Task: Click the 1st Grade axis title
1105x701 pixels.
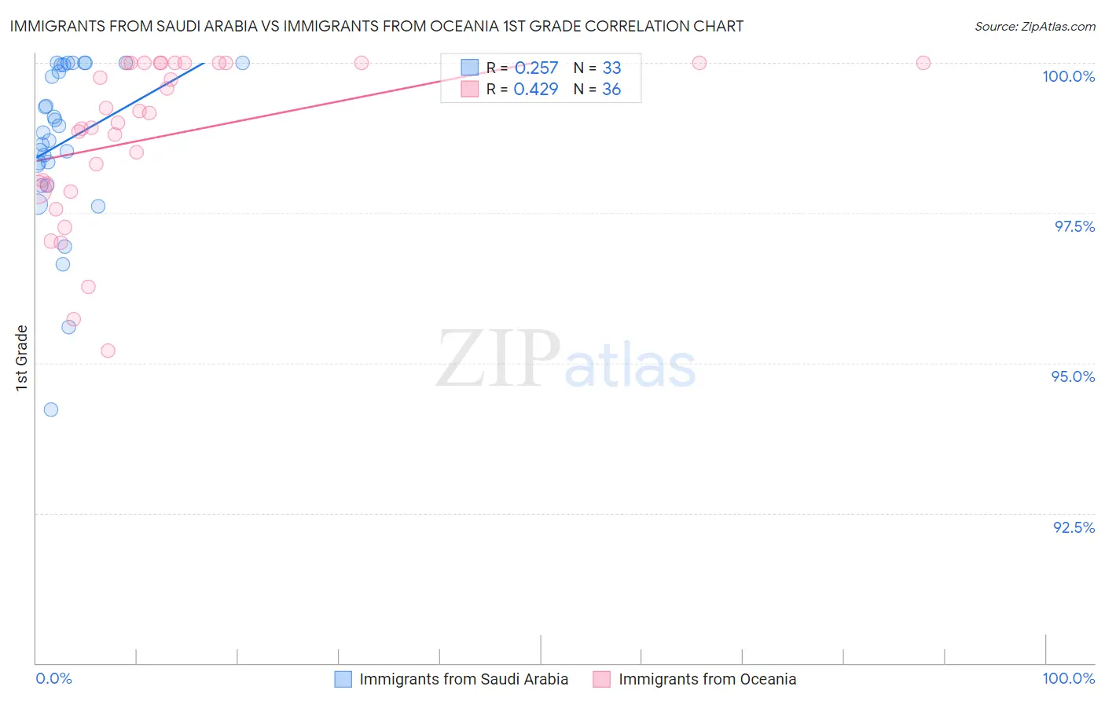Action: coord(22,358)
